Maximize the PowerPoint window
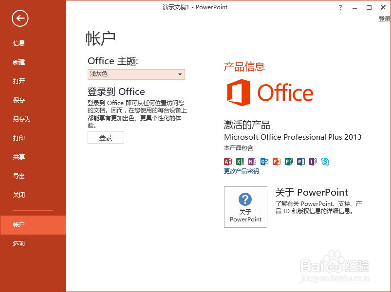This screenshot has width=391, height=292. tap(369, 7)
